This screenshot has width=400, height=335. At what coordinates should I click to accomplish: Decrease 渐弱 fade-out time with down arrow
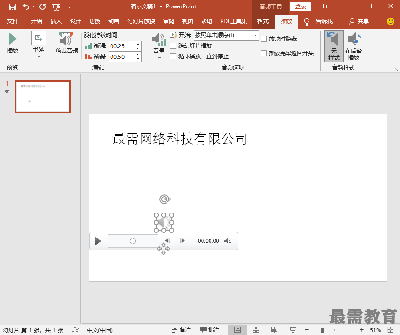coord(138,59)
